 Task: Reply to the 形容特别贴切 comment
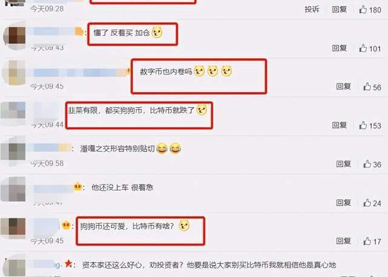click(x=344, y=164)
